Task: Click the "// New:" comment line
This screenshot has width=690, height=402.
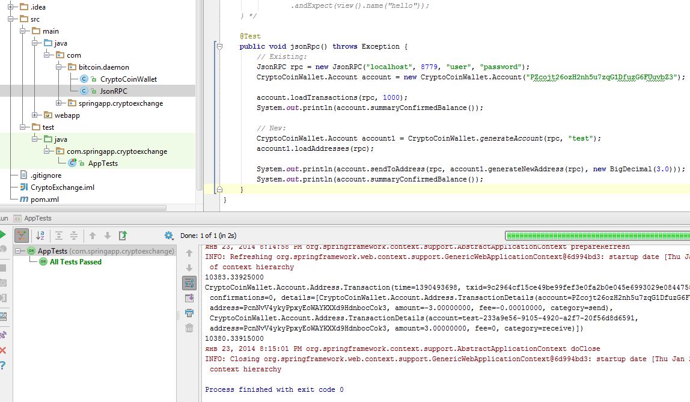Action: point(271,128)
